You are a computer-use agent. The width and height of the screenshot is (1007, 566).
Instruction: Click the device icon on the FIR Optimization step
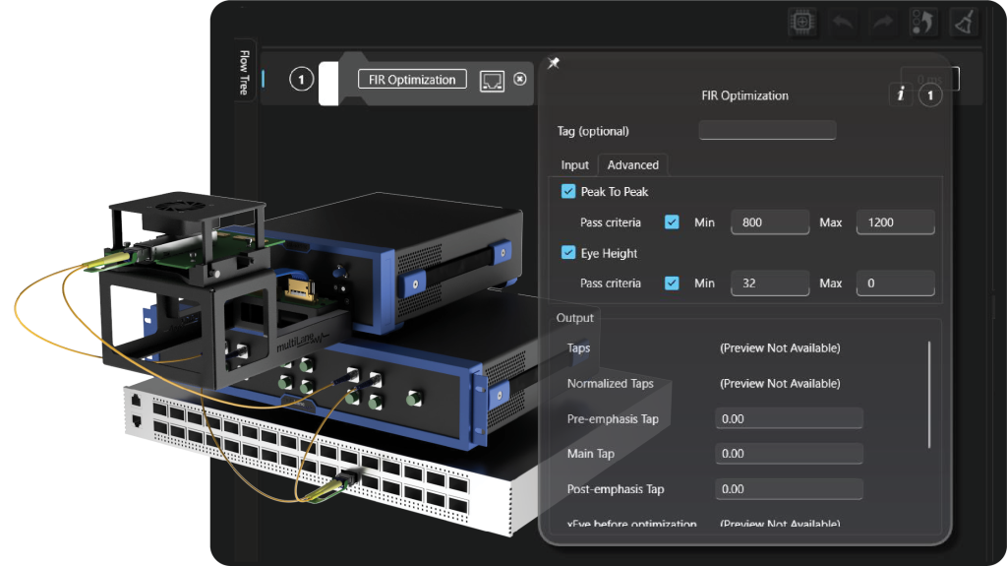coord(492,81)
